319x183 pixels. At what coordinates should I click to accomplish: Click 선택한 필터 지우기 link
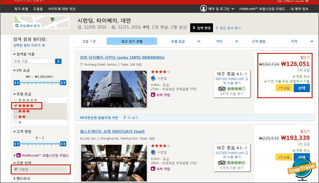tap(27, 45)
